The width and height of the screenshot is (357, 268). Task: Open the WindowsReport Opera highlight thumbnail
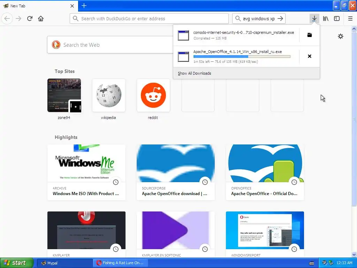[x=265, y=230]
